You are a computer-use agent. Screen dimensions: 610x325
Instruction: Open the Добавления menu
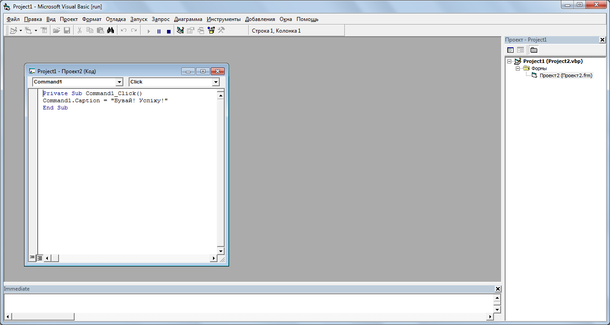point(260,19)
